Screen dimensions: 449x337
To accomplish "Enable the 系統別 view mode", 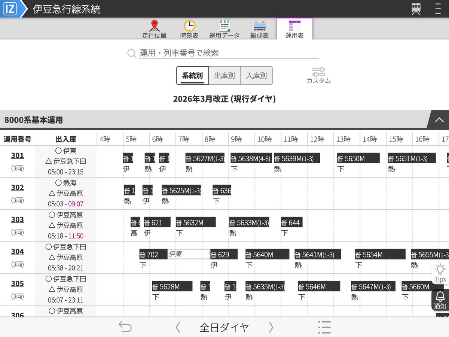I will [192, 75].
